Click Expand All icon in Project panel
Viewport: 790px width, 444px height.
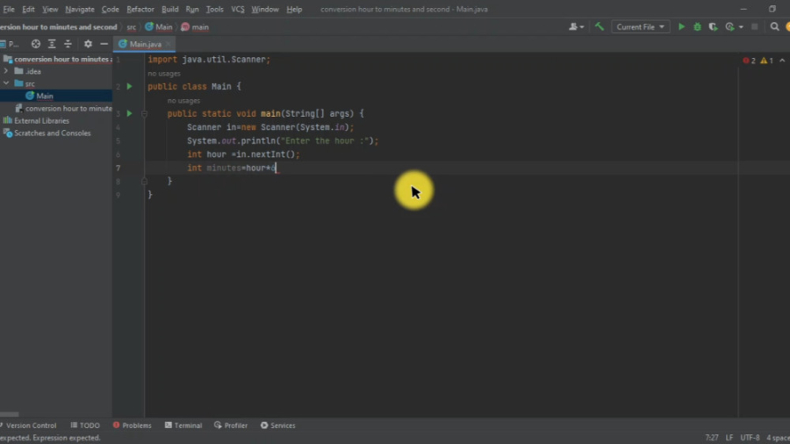[52, 44]
